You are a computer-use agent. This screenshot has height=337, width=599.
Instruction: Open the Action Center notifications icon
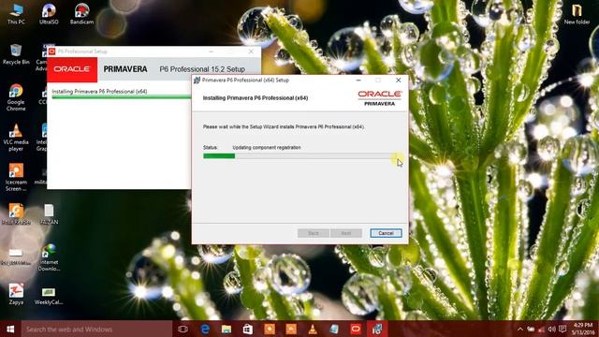pos(562,329)
